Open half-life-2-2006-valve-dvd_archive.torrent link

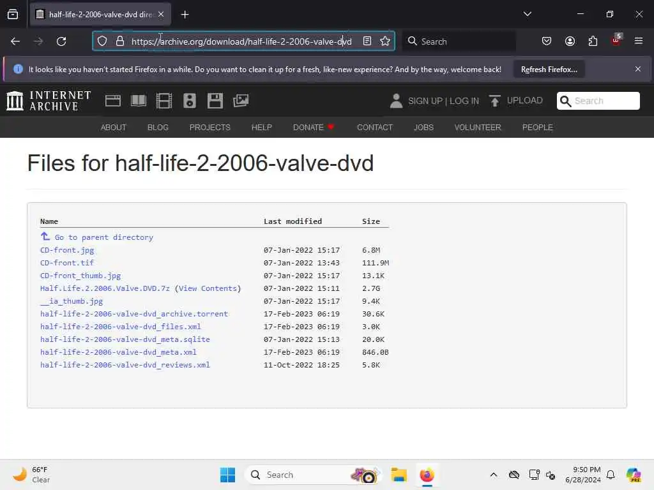point(134,314)
